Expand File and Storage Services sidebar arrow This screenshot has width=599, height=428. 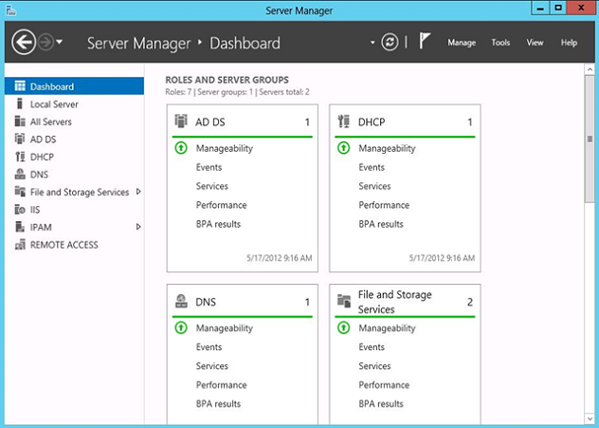point(138,192)
